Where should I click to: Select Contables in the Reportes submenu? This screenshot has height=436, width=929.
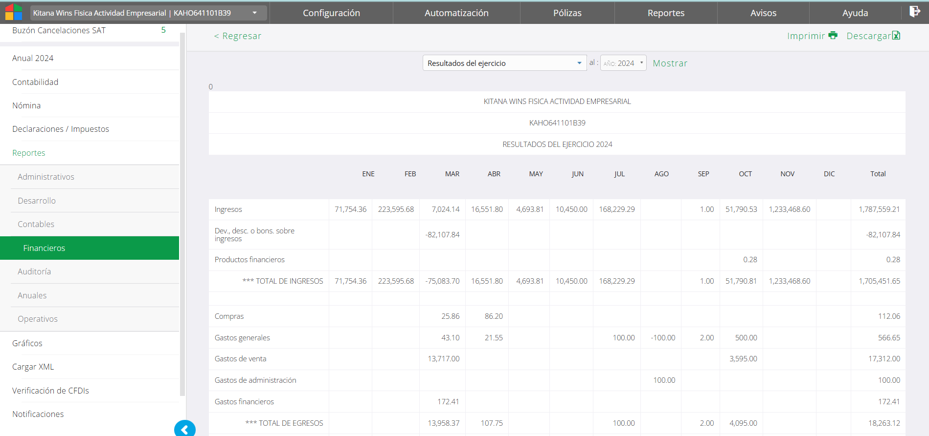pyautogui.click(x=36, y=224)
